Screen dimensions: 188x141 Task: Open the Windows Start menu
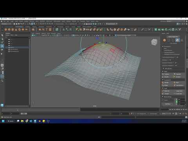coord(3,121)
